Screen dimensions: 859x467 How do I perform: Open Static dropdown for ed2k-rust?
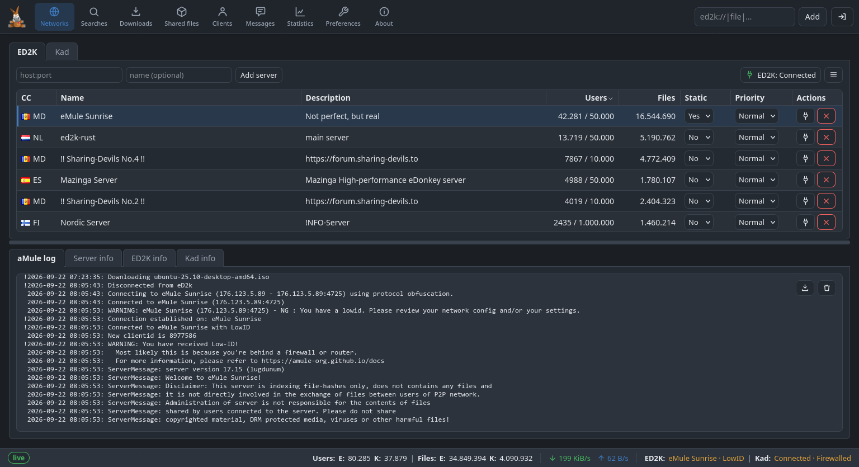coord(699,138)
